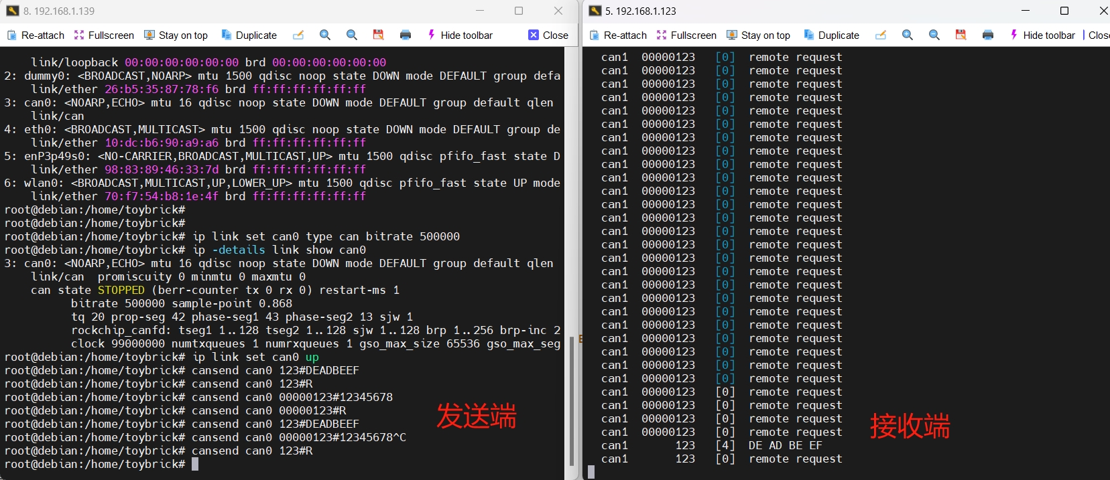Click the 'link/loopback 00:00:00:00:00:00' line

click(208, 62)
